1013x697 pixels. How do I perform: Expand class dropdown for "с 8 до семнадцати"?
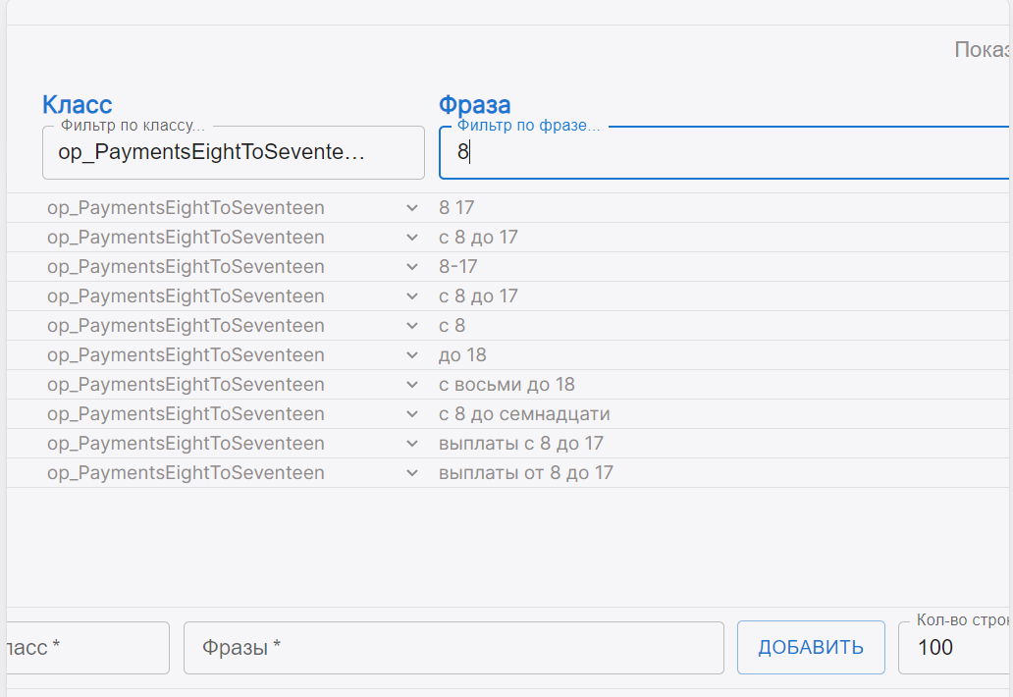point(411,414)
